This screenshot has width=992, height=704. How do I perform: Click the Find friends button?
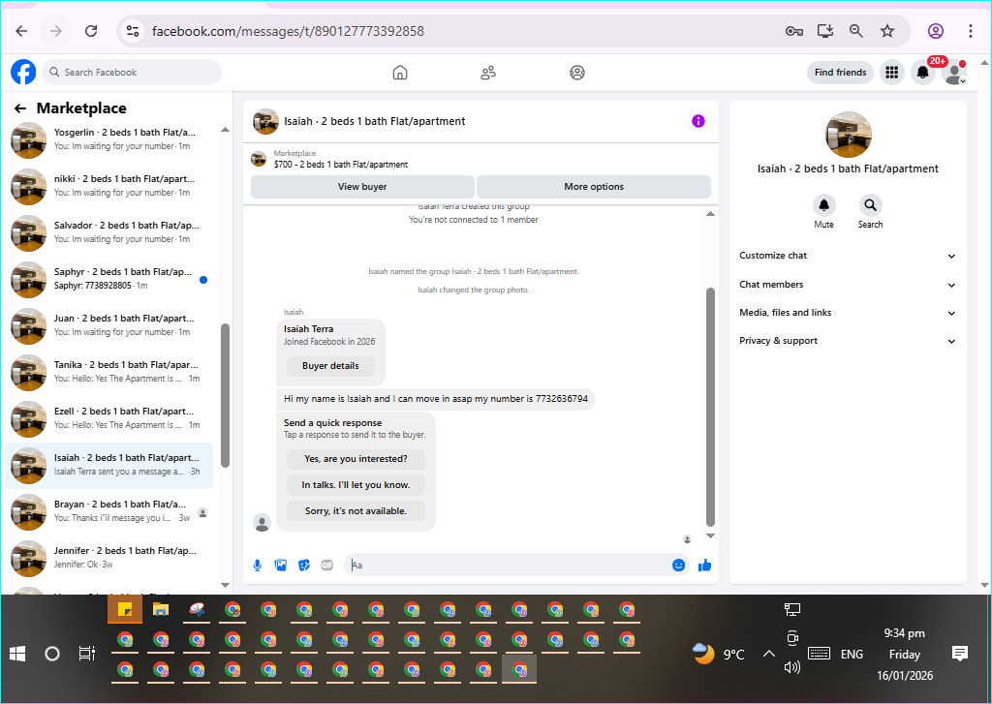pos(840,73)
